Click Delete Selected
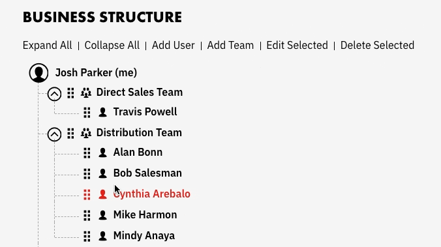Screen dimensions: 441x247 pyautogui.click(x=377, y=45)
